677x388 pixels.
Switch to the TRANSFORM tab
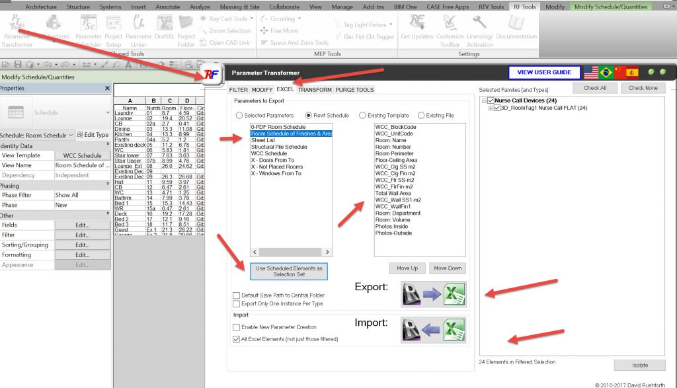point(315,90)
